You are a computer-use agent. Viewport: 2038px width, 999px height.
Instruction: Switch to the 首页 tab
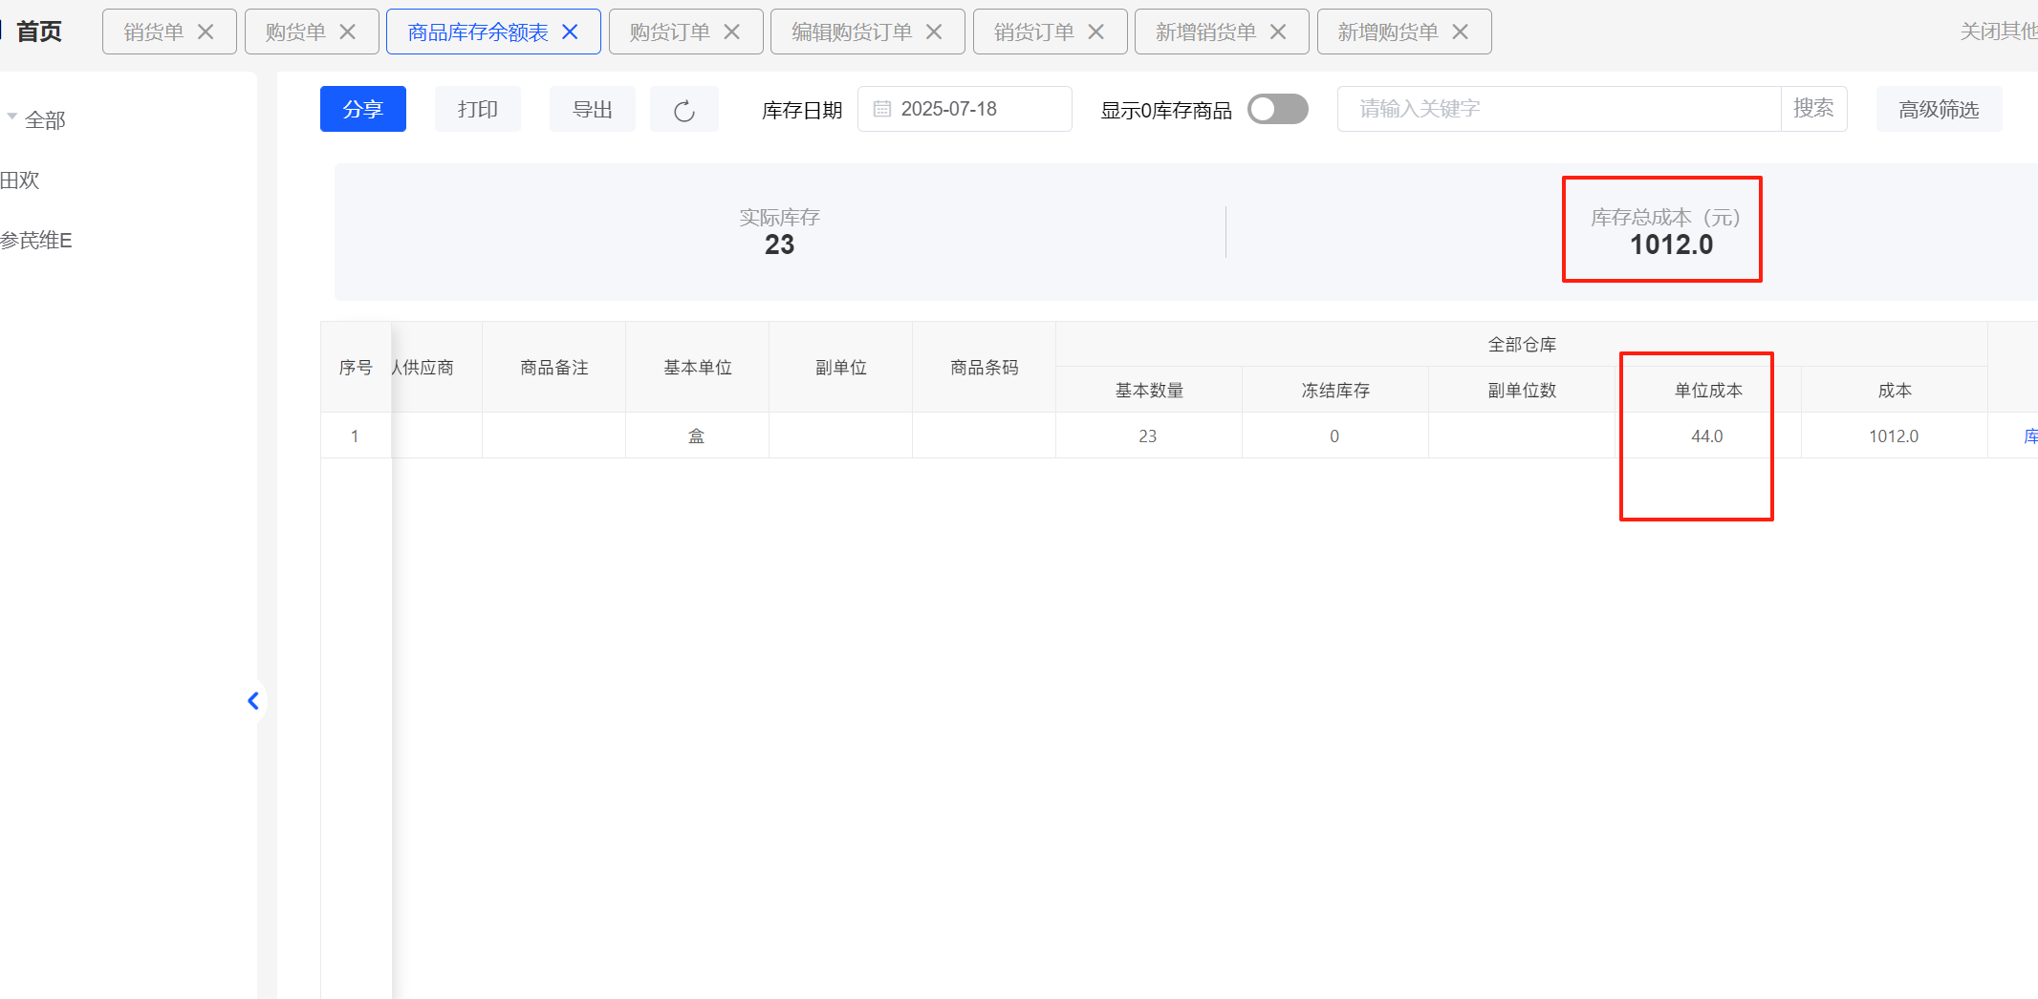click(x=39, y=32)
